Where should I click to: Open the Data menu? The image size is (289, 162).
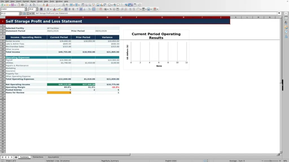pos(46,1)
